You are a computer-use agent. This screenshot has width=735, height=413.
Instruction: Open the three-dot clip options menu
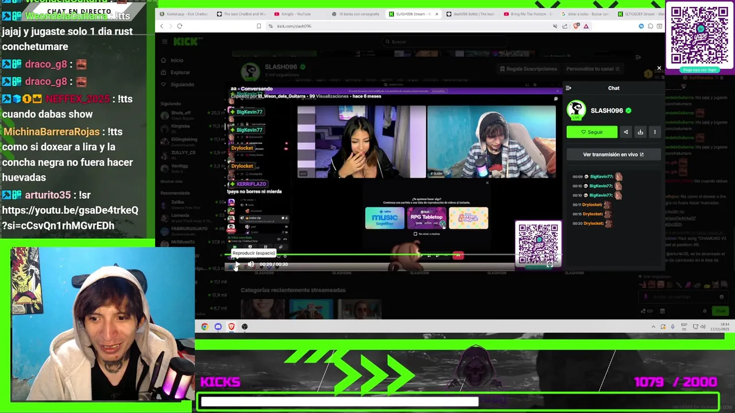[655, 132]
